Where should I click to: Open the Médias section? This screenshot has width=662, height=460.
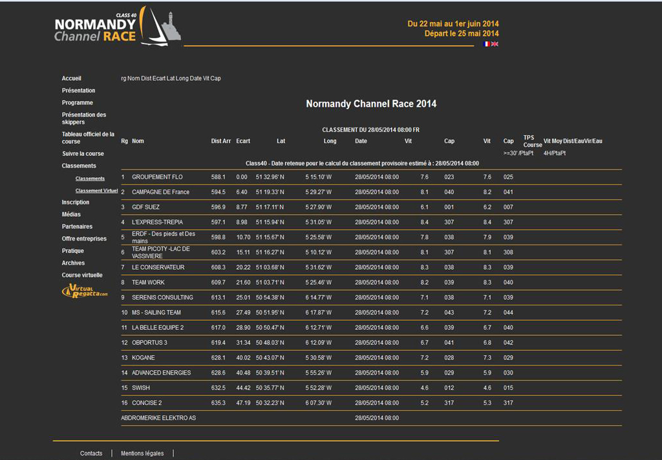(x=71, y=215)
